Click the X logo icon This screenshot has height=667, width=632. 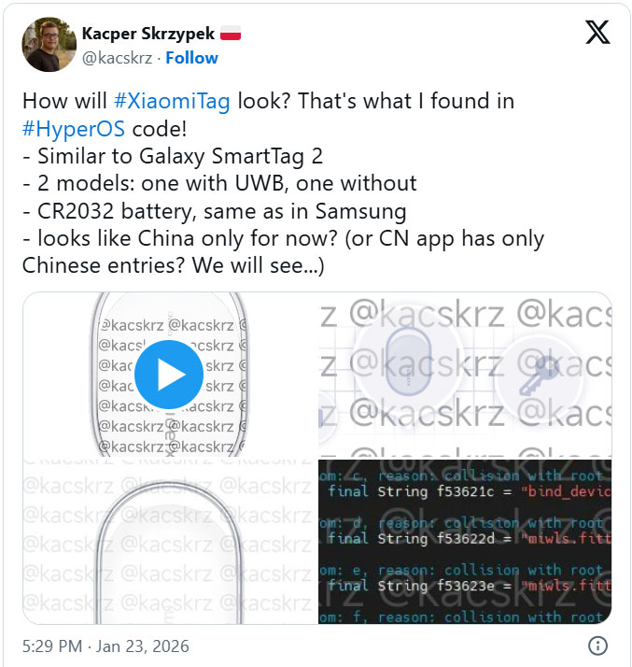coord(597,32)
